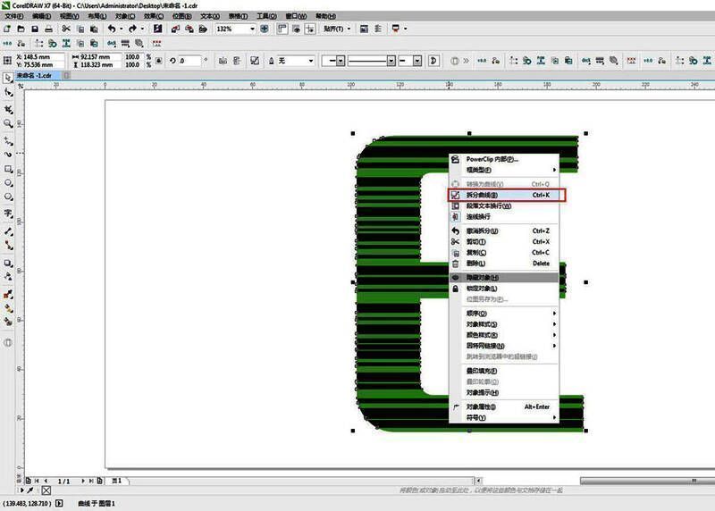Viewport: 715px width, 511px height.
Task: Open the 效果 menu in menu bar
Action: coord(151,16)
